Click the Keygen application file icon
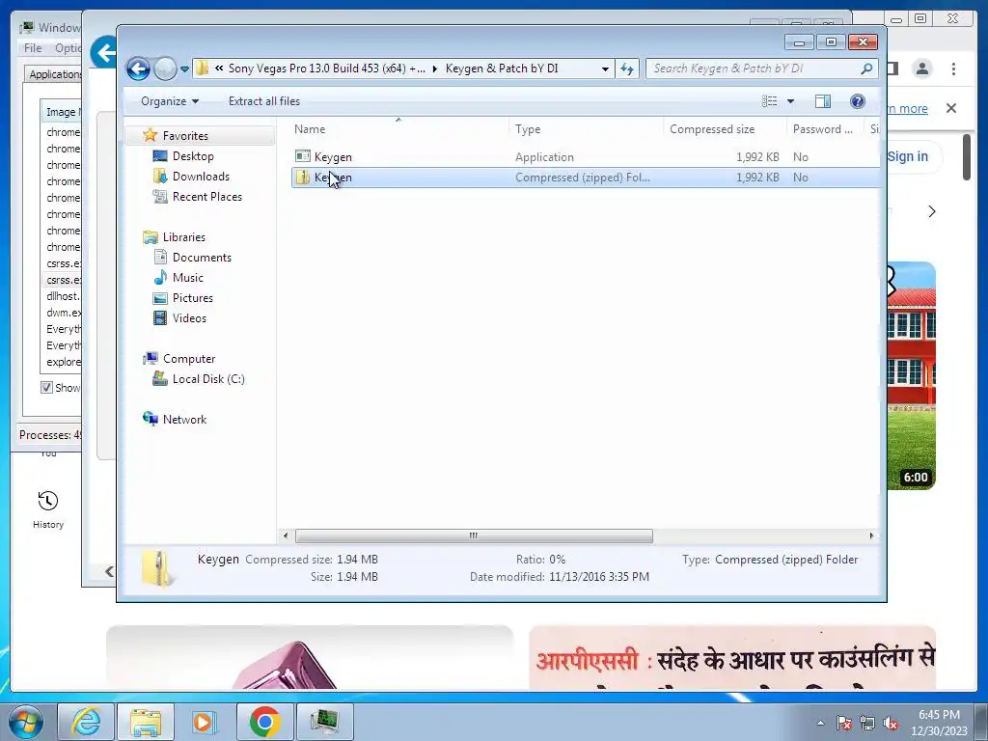 (x=303, y=156)
